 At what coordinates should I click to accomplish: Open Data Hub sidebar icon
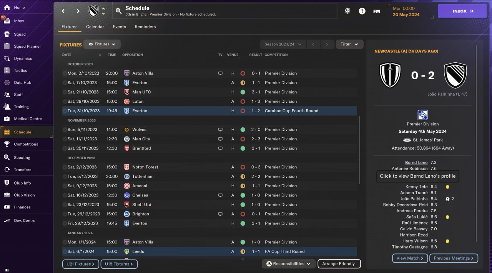7,82
